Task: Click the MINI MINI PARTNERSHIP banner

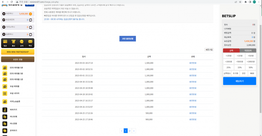Action: (x=18, y=52)
